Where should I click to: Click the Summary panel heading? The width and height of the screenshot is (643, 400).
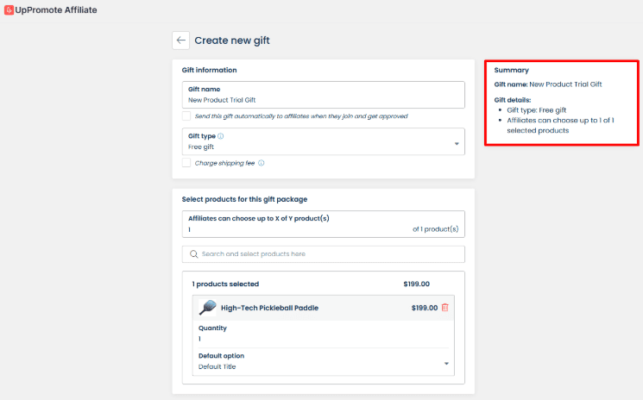[x=512, y=70]
